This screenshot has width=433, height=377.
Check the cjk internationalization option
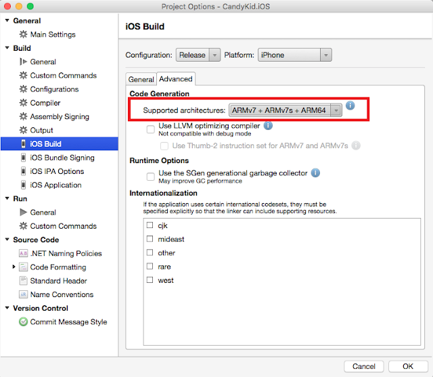pyautogui.click(x=150, y=225)
